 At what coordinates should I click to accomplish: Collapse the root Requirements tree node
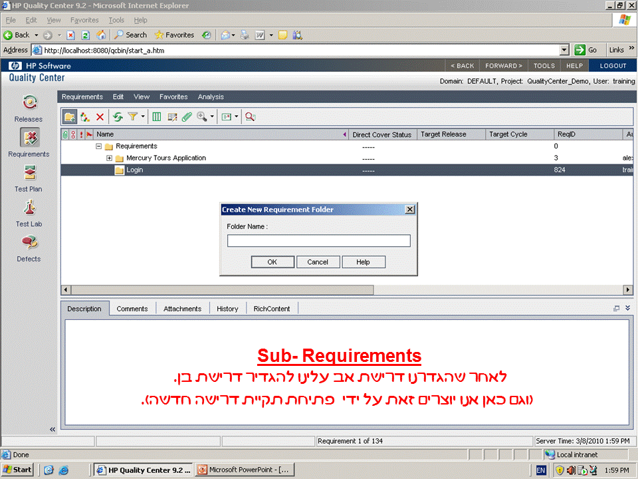[x=98, y=146]
